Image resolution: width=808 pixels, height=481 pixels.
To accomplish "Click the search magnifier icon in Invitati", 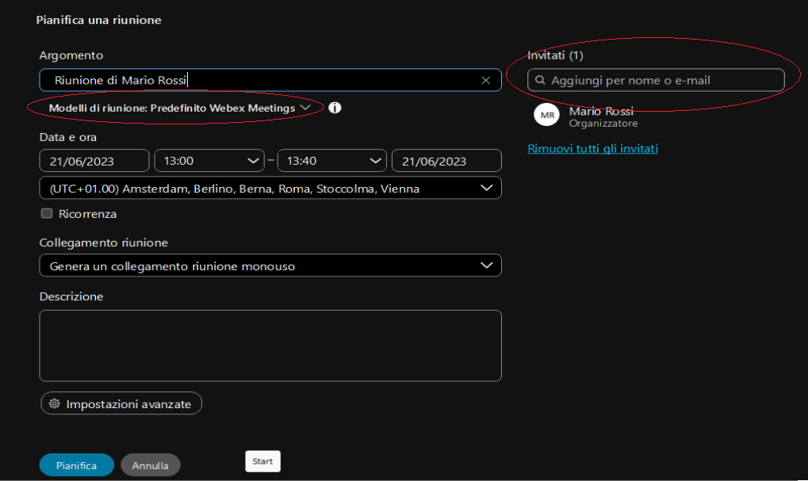I will [540, 80].
